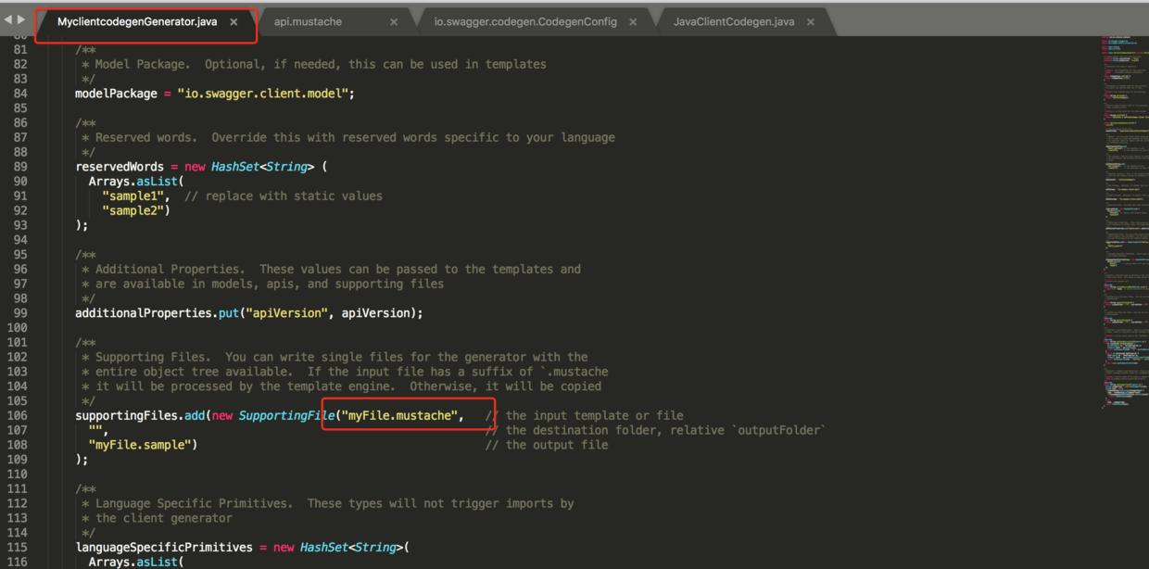Click the "myFile.sample" string
The image size is (1149, 569).
click(140, 445)
